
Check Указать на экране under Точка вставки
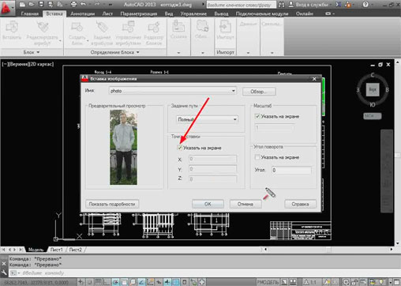pos(180,148)
